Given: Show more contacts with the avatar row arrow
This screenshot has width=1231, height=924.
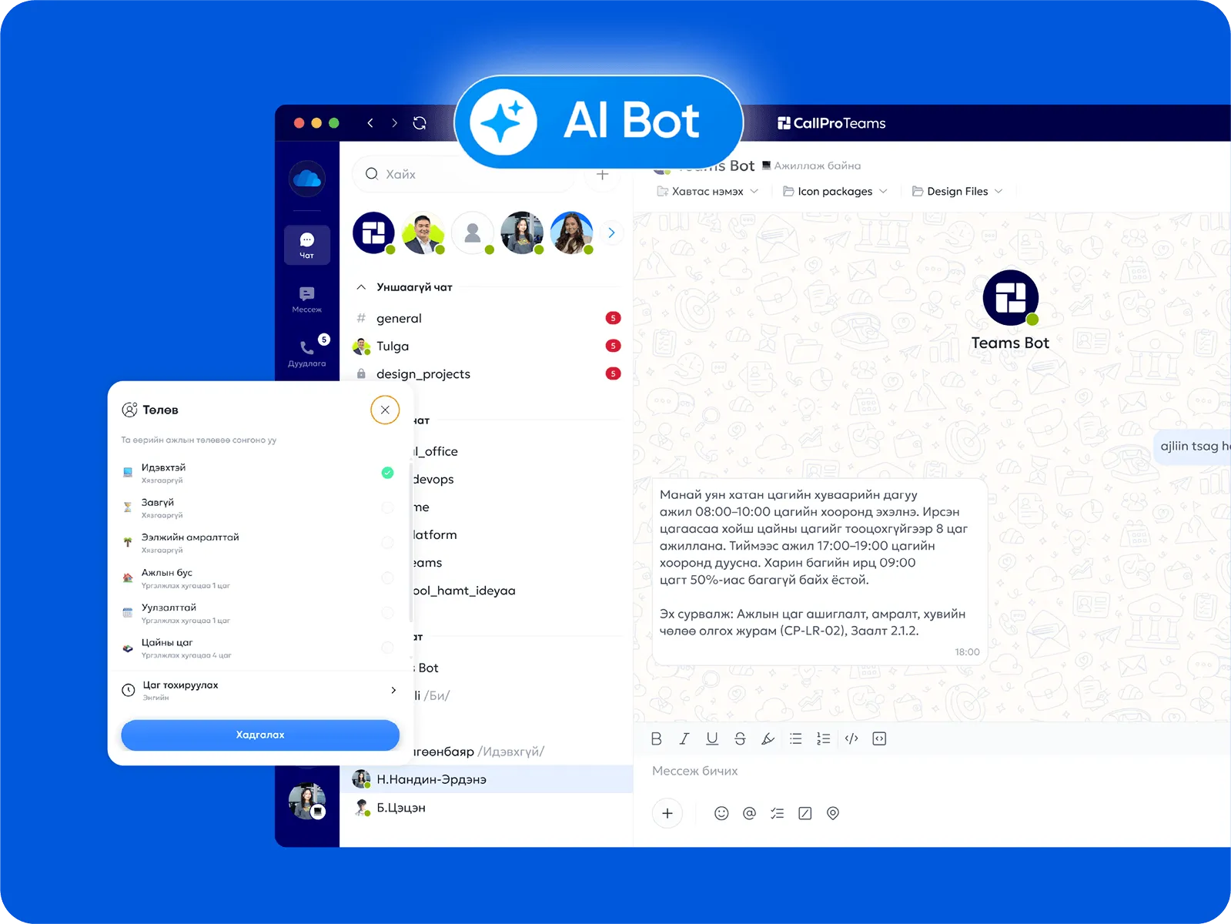Looking at the screenshot, I should pyautogui.click(x=611, y=233).
